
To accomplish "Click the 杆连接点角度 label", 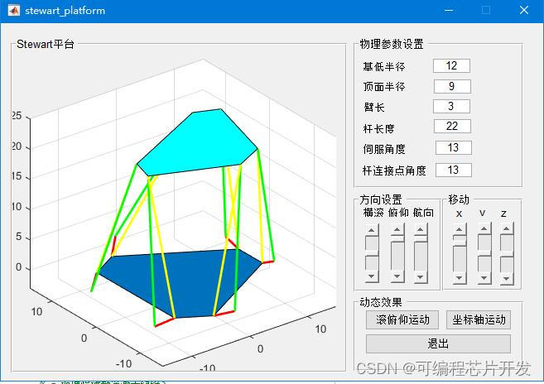I will (394, 170).
